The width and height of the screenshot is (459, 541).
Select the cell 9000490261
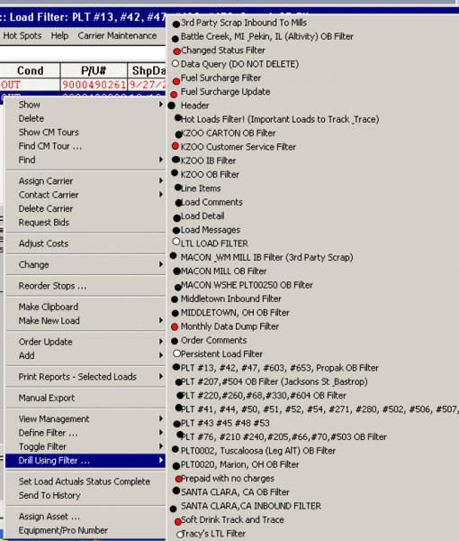point(94,85)
